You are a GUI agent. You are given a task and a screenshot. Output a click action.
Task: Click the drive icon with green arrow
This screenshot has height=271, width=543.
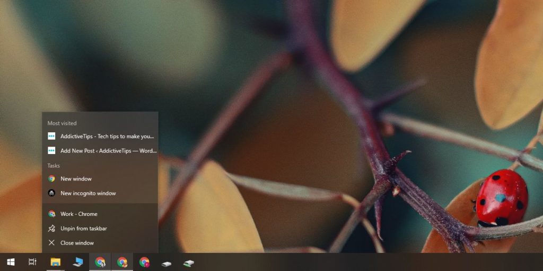click(189, 264)
